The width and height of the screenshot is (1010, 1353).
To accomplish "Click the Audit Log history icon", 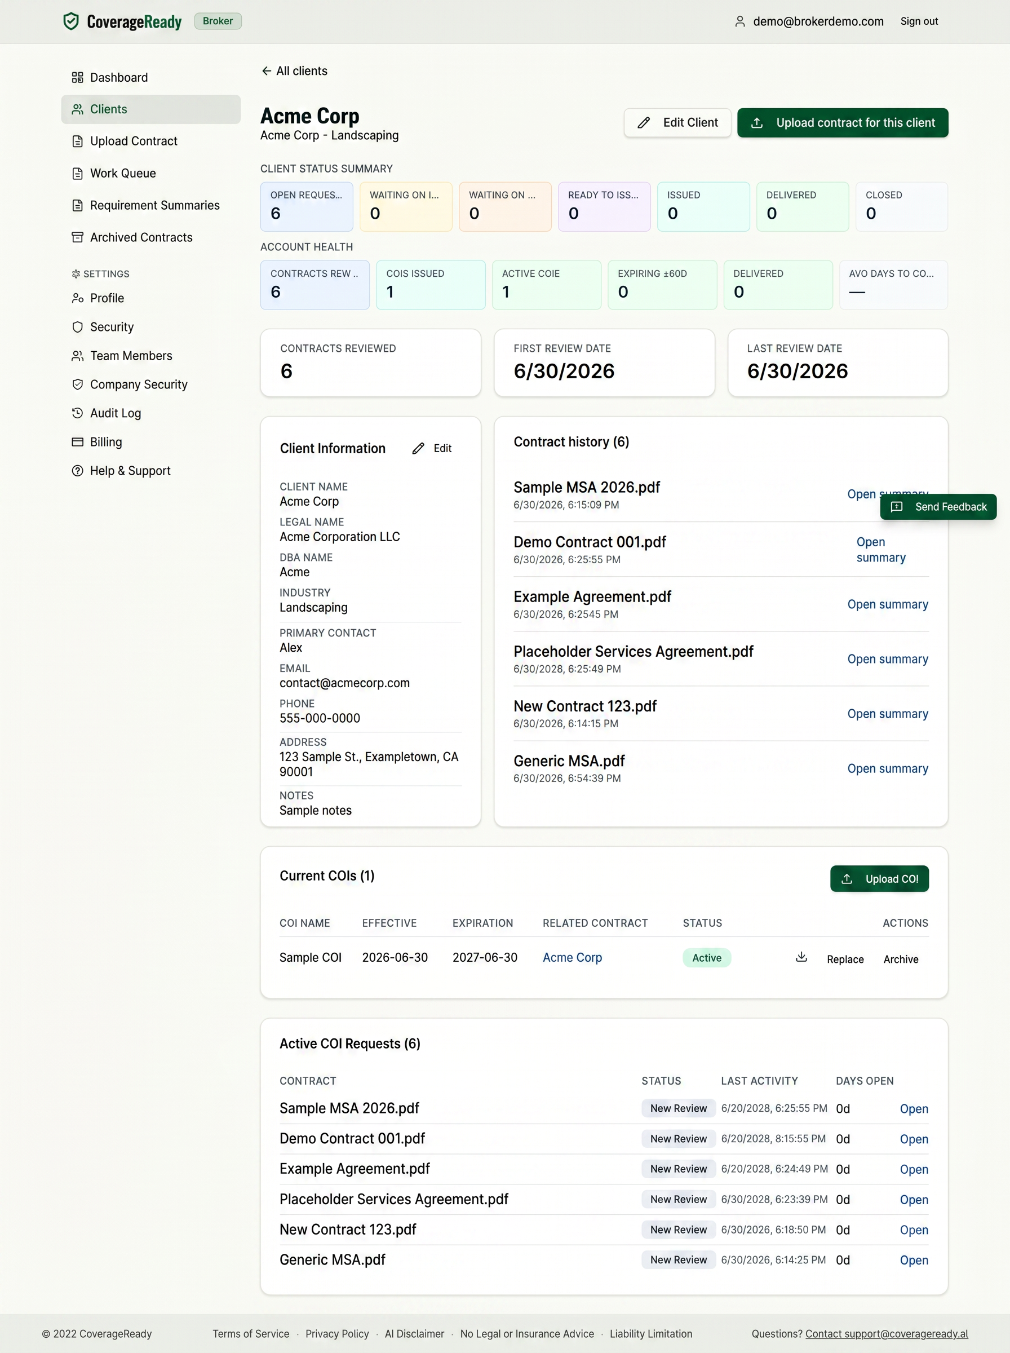I will [77, 413].
